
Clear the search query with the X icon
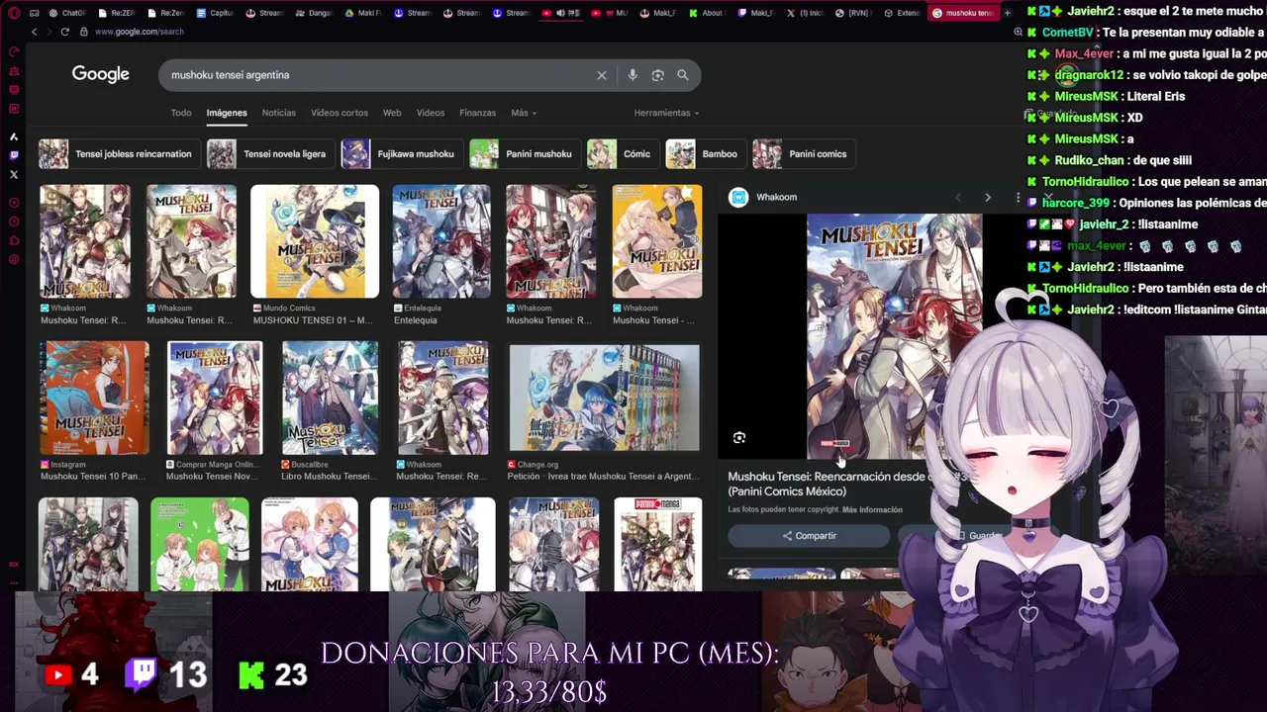pyautogui.click(x=601, y=75)
